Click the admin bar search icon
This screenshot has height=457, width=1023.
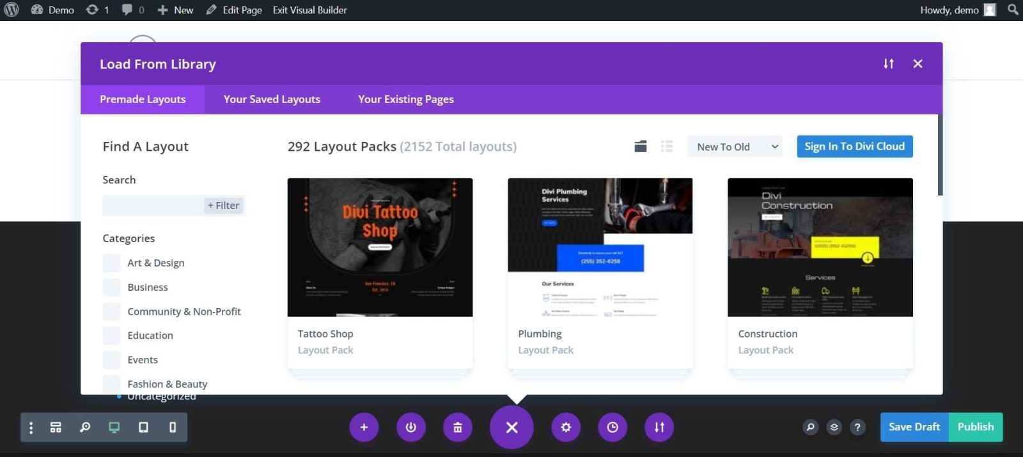click(1013, 10)
